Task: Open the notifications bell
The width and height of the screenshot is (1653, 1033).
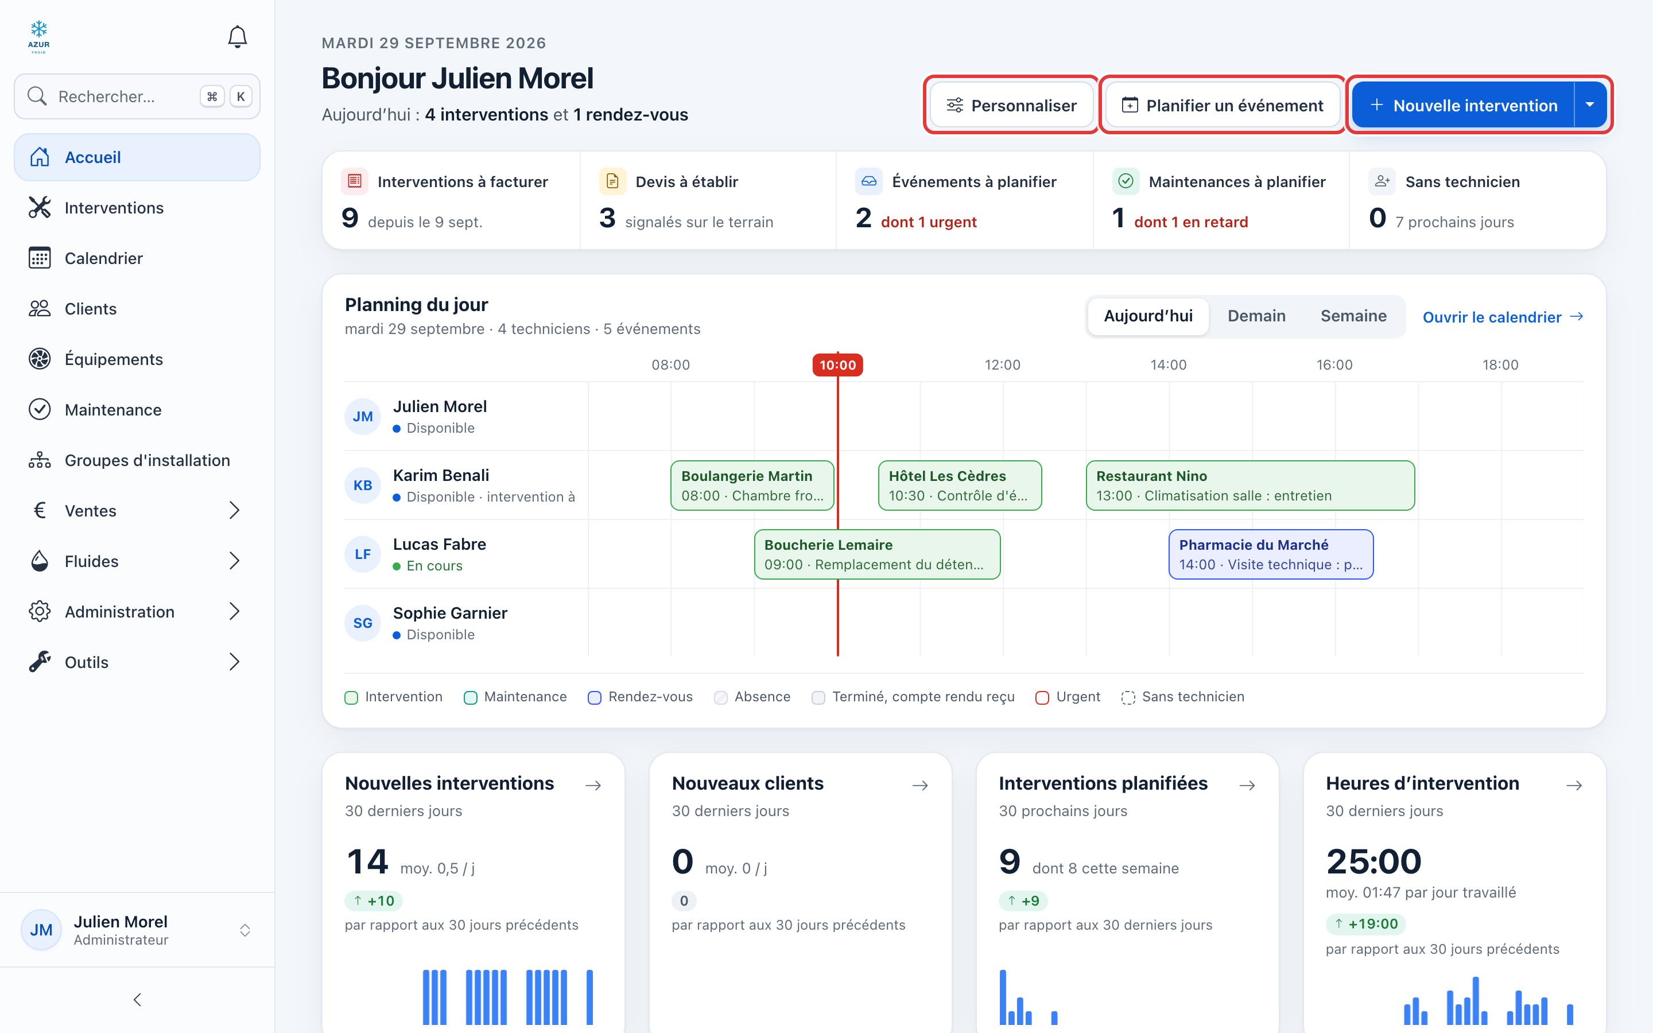Action: coord(237,37)
